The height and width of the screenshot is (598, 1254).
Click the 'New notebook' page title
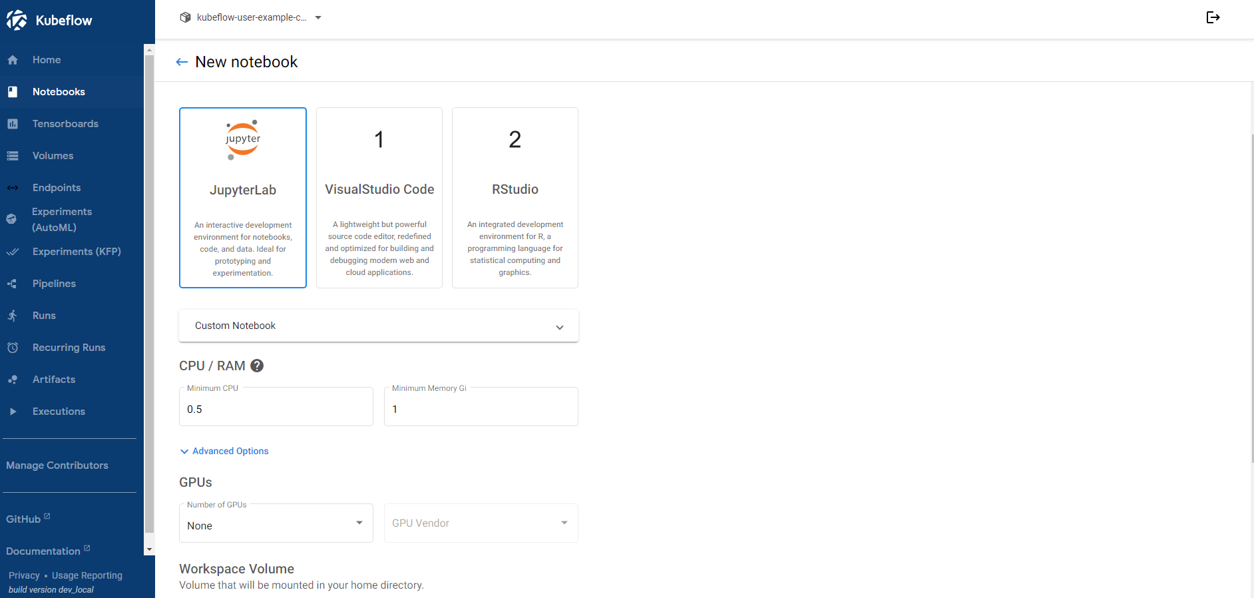pos(246,62)
